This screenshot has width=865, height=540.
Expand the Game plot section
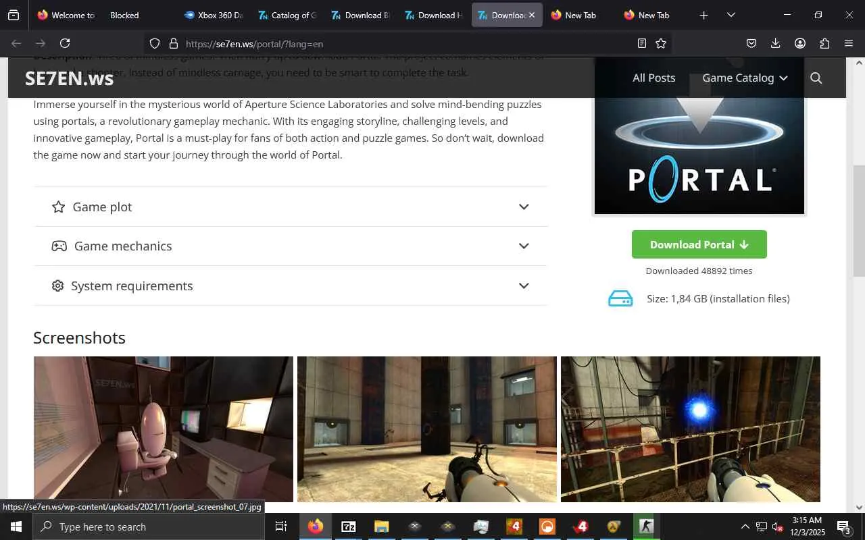291,207
